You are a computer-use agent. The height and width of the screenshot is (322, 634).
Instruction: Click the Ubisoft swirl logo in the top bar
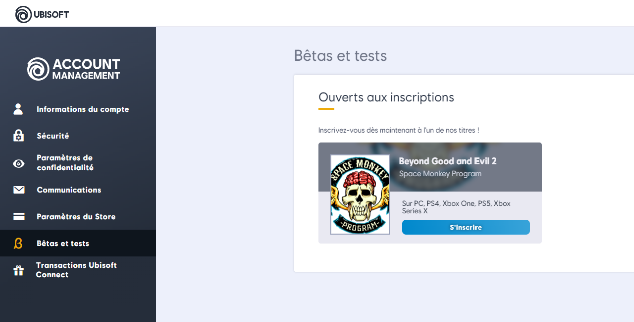click(x=23, y=14)
